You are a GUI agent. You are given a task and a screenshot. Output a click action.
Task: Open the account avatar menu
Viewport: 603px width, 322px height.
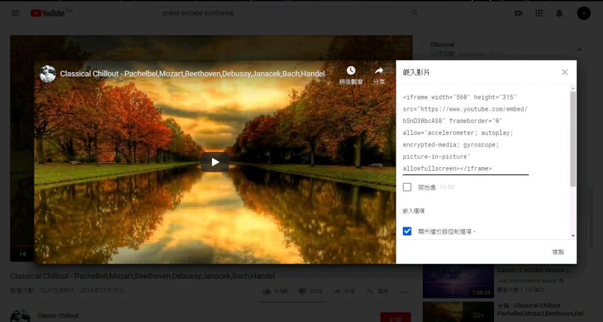pyautogui.click(x=584, y=13)
